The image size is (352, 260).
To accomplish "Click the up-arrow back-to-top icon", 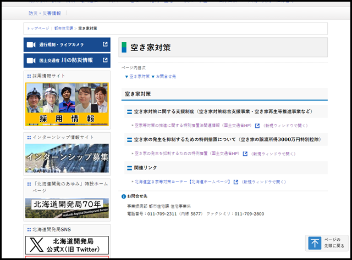I will [x=314, y=243].
